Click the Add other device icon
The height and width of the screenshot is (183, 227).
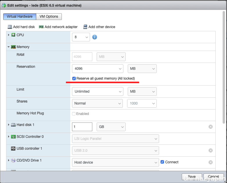(x=85, y=27)
